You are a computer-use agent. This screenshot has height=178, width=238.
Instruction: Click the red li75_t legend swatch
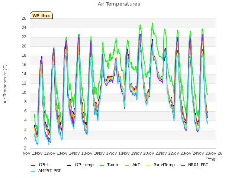tap(33, 165)
